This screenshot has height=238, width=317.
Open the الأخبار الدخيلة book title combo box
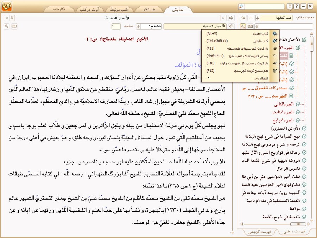click(x=195, y=26)
